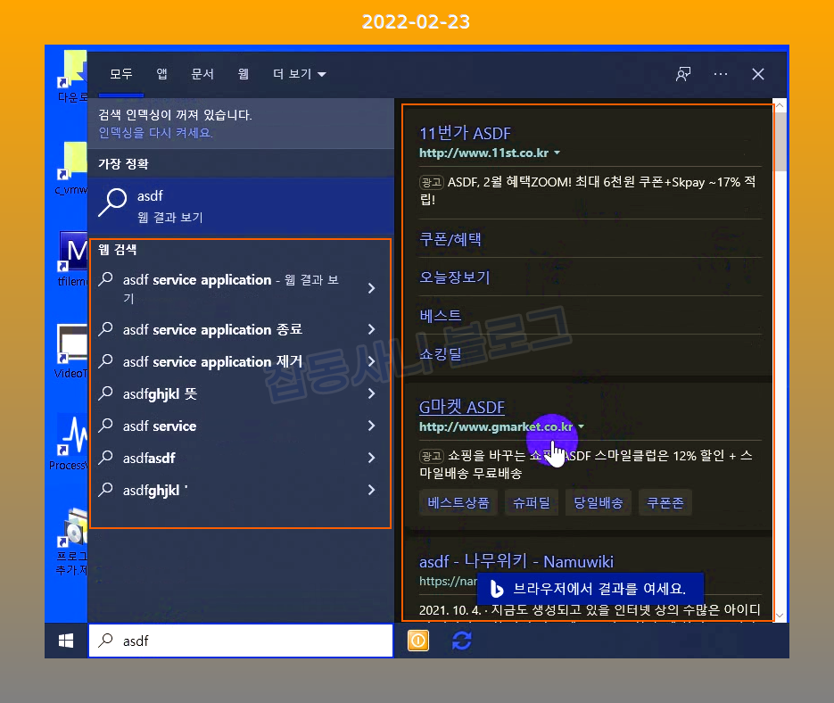Click 인덱싱을 다시 켜세요 link
The height and width of the screenshot is (703, 834).
point(156,133)
